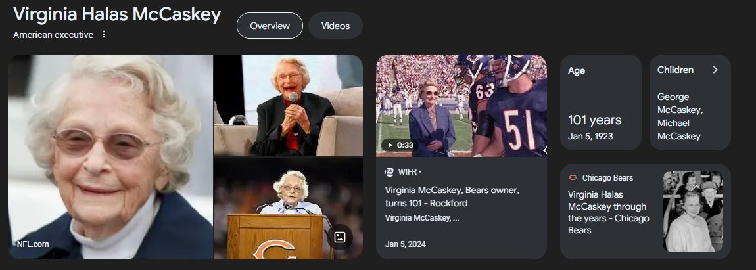
Task: Open photo of woman laughing with microphone
Action: point(289,105)
